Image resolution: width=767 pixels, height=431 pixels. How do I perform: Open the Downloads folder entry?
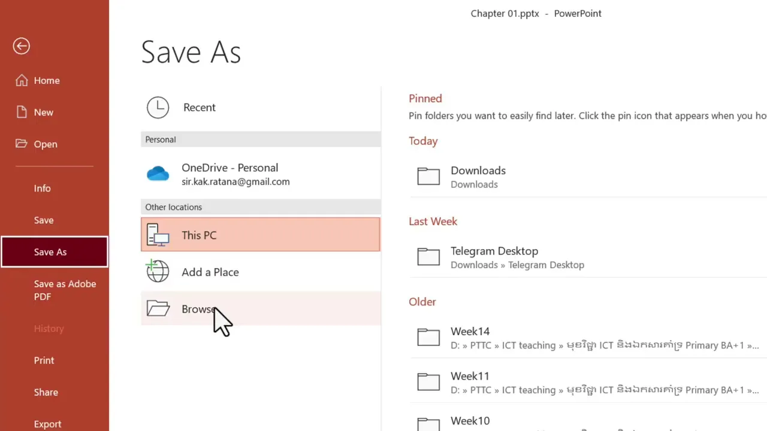pyautogui.click(x=588, y=177)
